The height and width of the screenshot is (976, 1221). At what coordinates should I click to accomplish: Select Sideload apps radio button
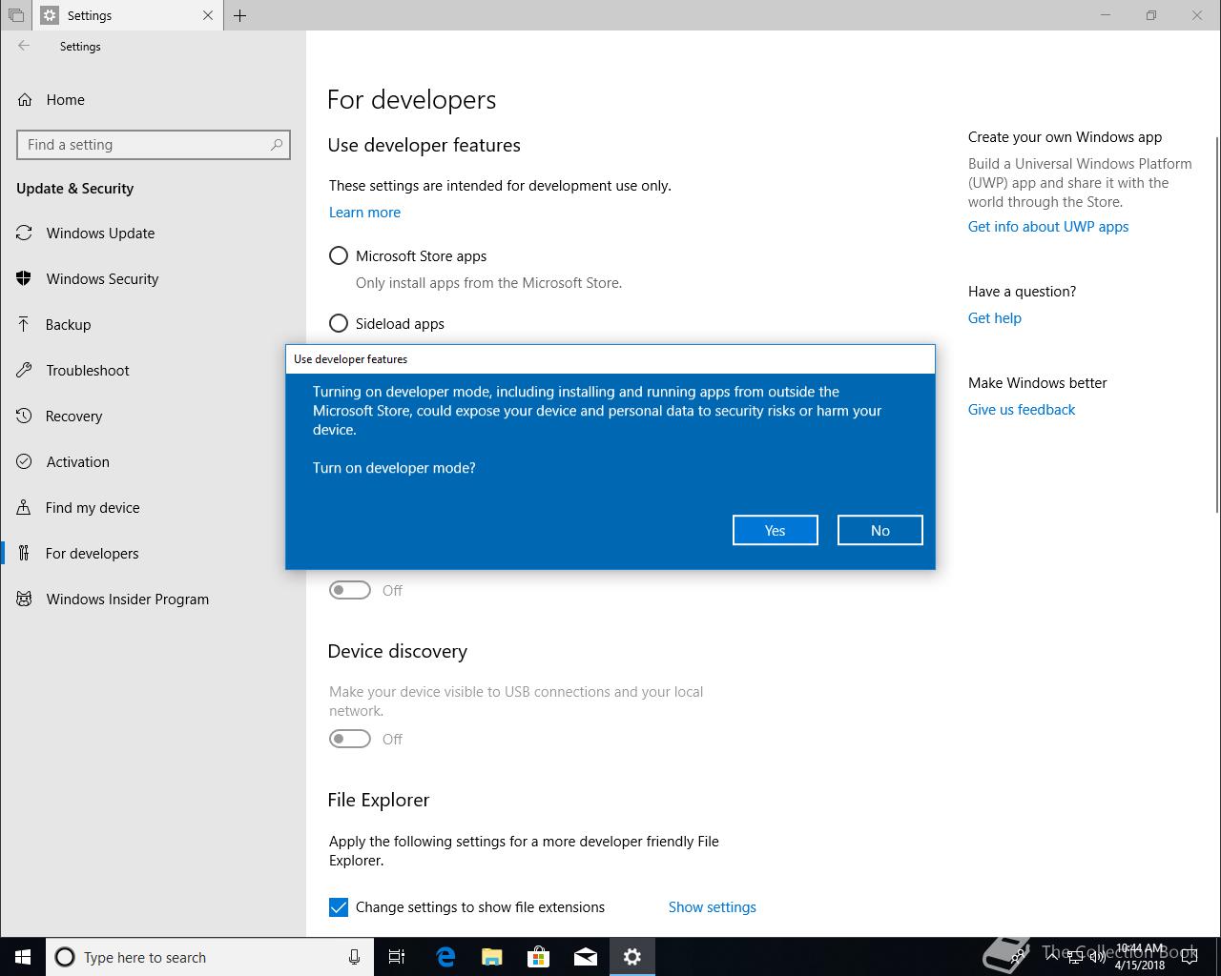coord(339,323)
